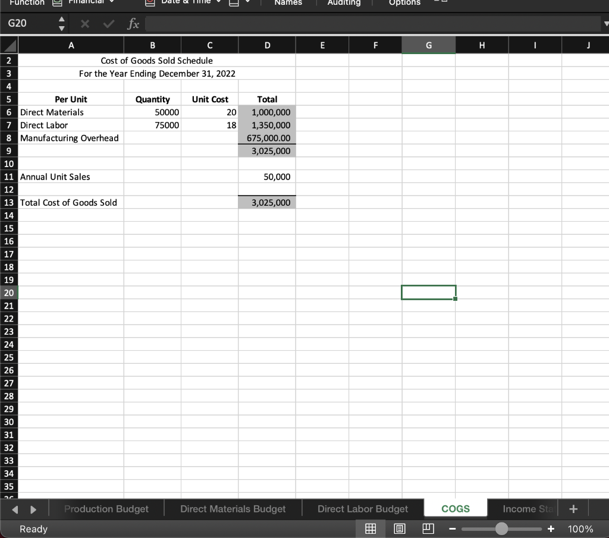
Task: Open the Financial functions dropdown
Action: point(83,2)
